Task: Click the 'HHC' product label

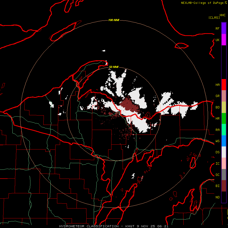Action: pos(223,15)
